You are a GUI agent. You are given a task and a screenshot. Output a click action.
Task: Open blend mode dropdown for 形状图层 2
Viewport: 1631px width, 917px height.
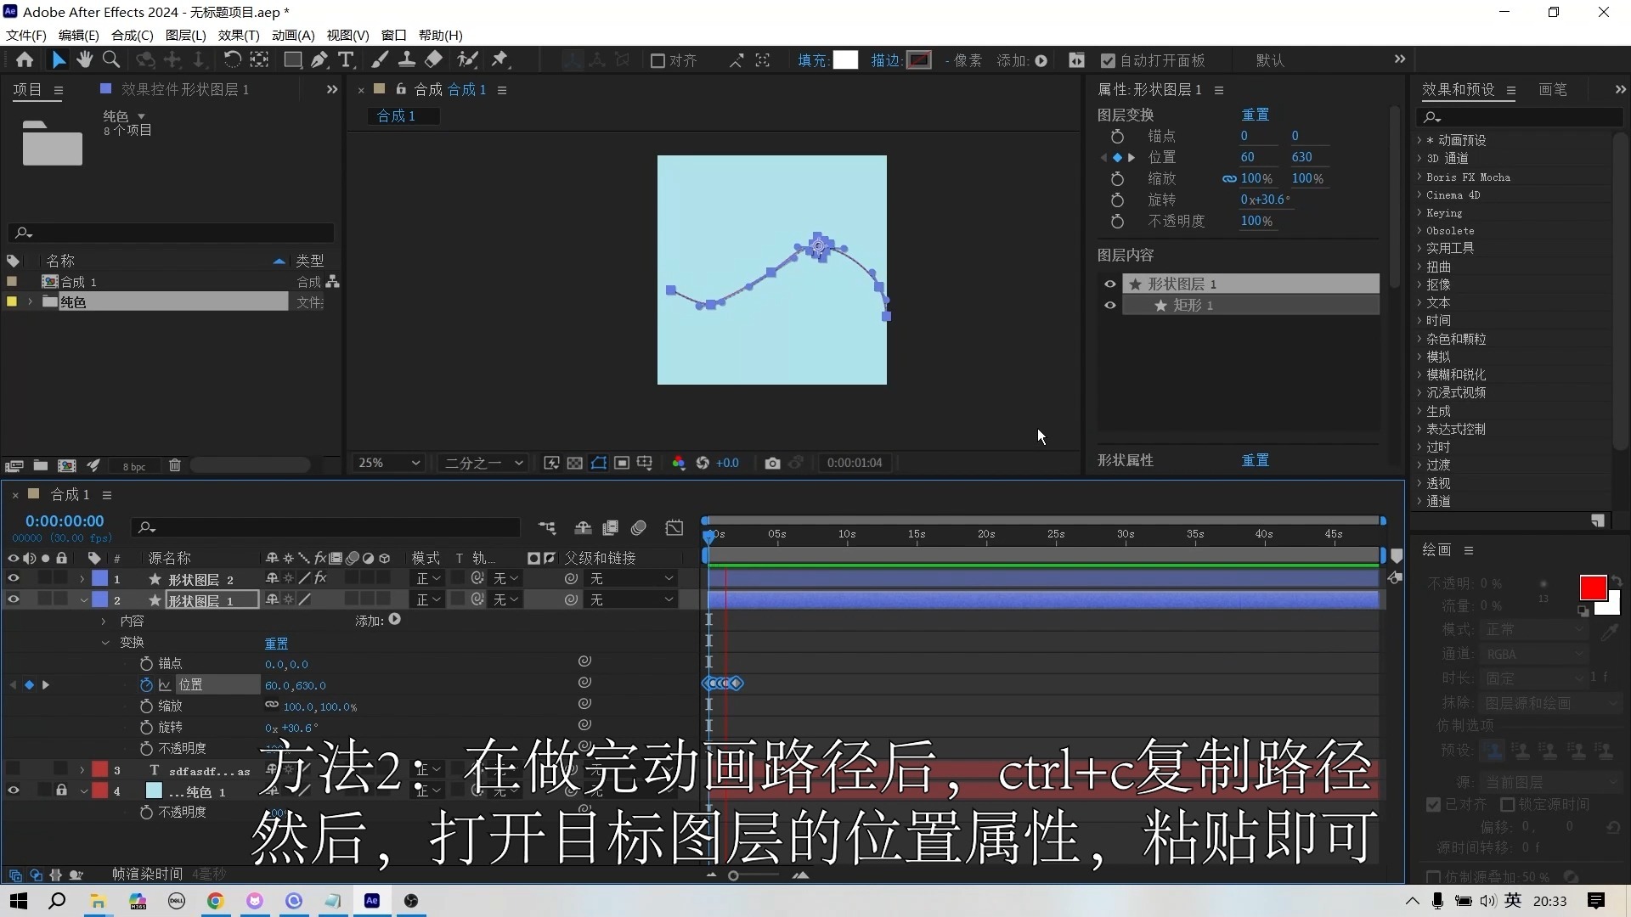pos(428,578)
